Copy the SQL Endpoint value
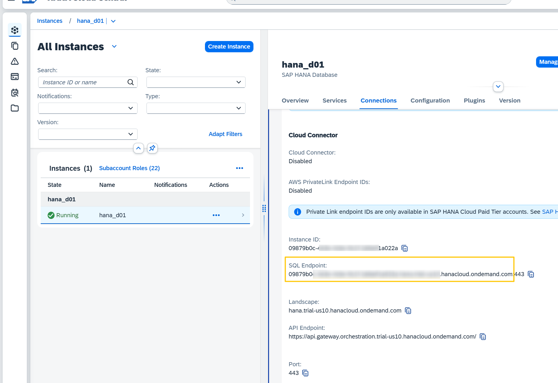 [531, 274]
